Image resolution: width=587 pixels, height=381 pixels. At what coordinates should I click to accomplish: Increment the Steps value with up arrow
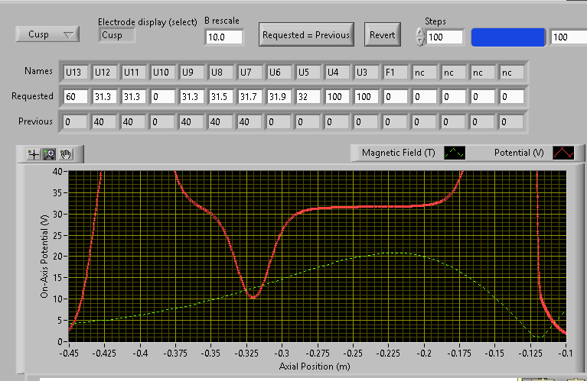[x=419, y=32]
